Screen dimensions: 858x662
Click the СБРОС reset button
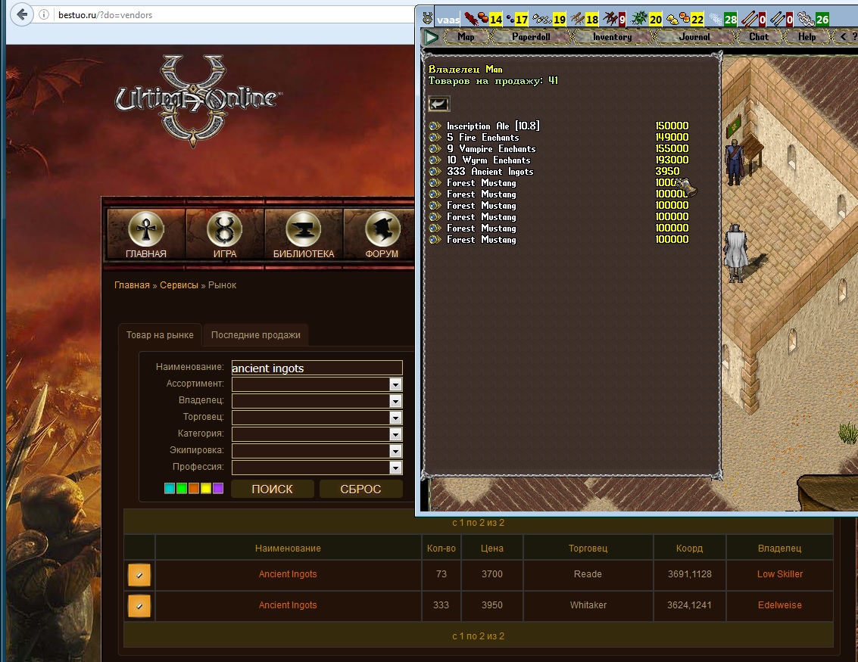coord(360,490)
